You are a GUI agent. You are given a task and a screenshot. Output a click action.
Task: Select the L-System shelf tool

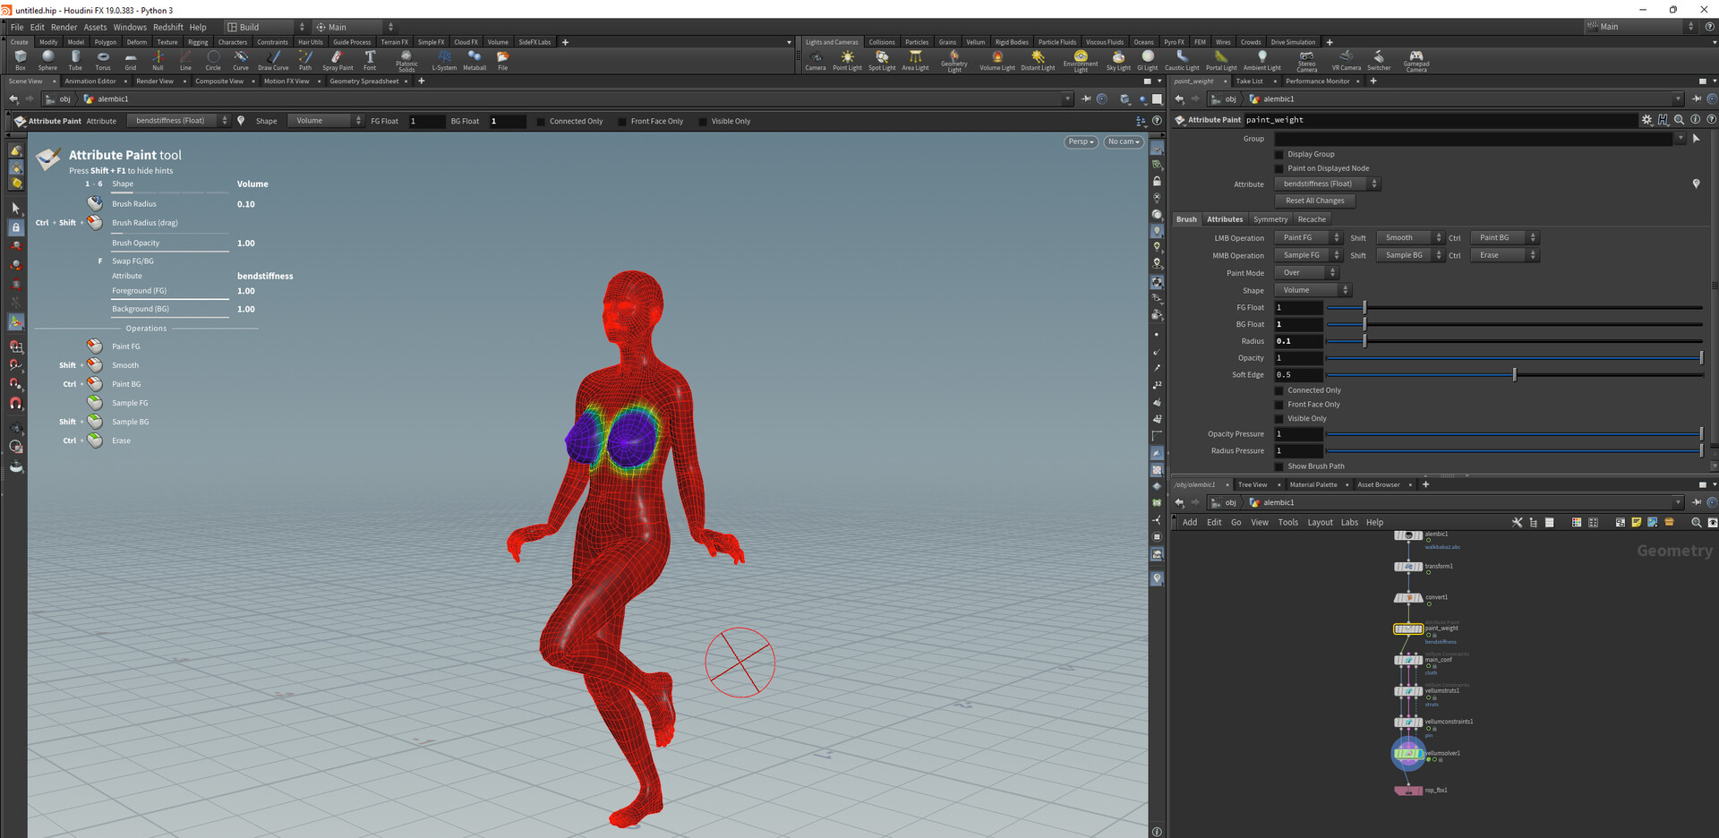coord(444,59)
